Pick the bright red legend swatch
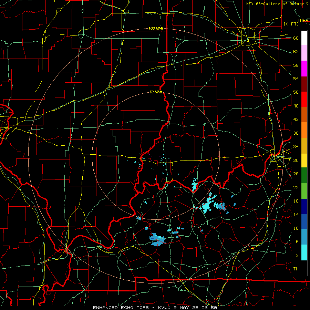310x310 pixels. pyautogui.click(x=304, y=99)
